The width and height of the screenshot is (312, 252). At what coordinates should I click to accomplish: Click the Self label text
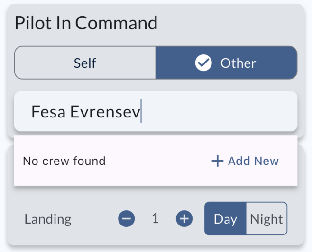pos(85,63)
